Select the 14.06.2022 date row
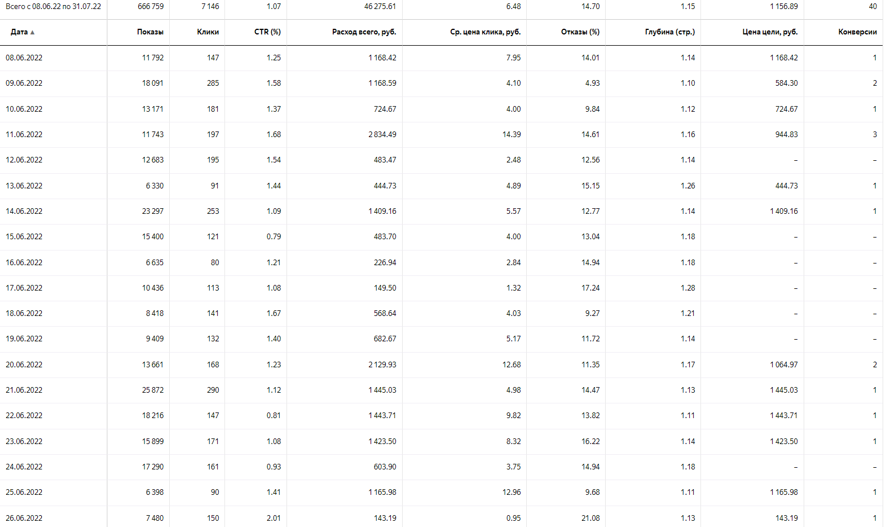The height and width of the screenshot is (527, 886). (x=24, y=212)
